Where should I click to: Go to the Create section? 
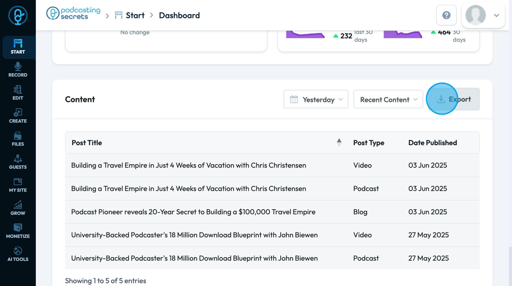point(18,116)
